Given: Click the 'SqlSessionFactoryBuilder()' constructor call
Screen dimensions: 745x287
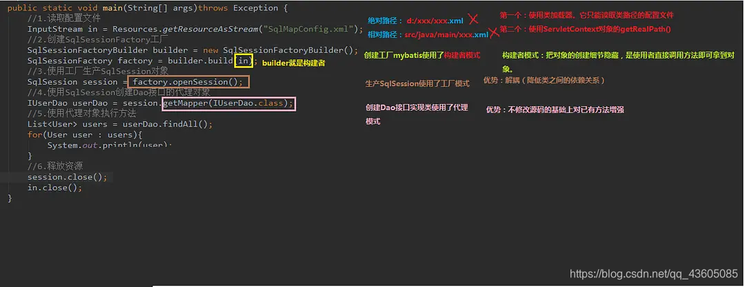Looking at the screenshot, I should (288, 50).
